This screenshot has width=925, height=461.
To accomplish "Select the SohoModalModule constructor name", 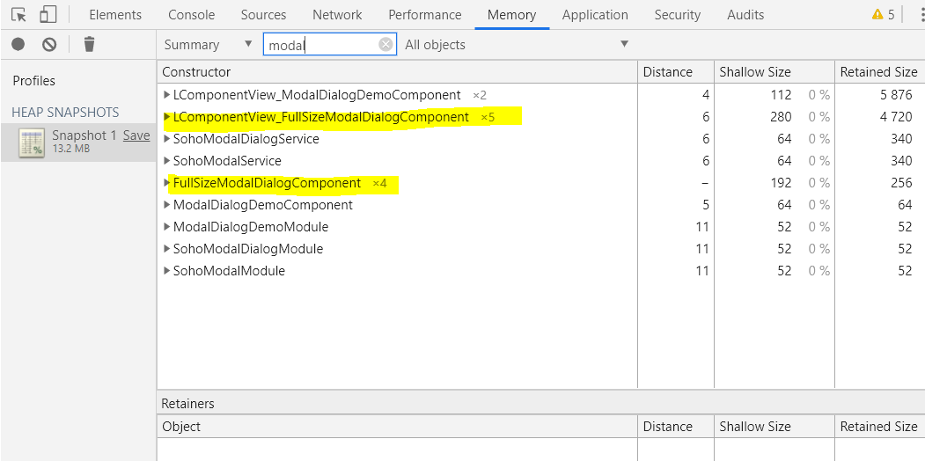I will point(229,271).
